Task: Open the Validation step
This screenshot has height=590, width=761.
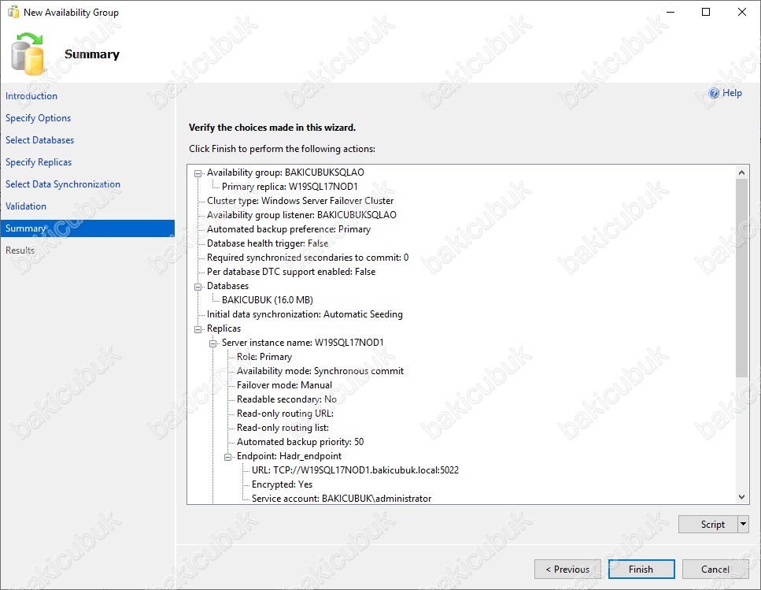Action: tap(26, 206)
